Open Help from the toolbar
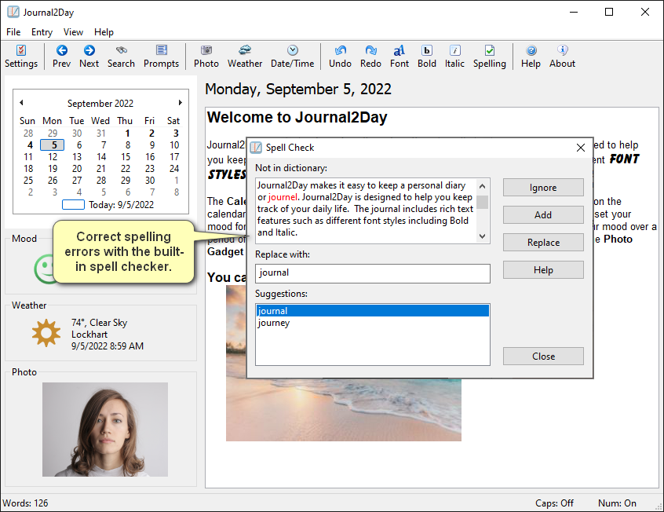664x512 pixels. (x=531, y=57)
